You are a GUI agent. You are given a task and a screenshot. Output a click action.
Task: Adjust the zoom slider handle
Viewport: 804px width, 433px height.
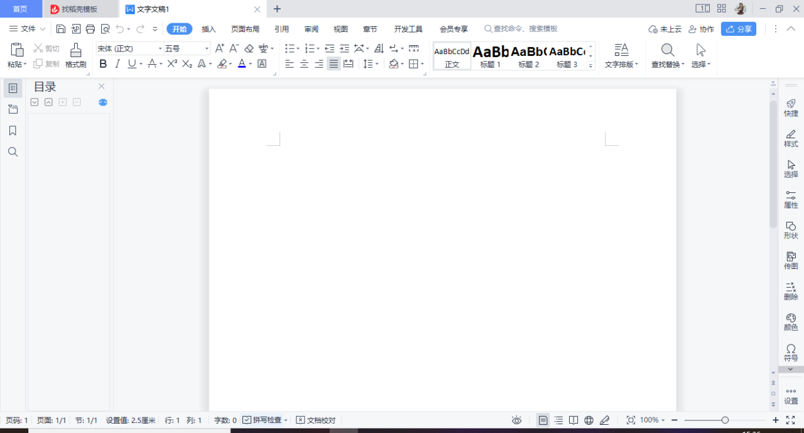tap(725, 420)
